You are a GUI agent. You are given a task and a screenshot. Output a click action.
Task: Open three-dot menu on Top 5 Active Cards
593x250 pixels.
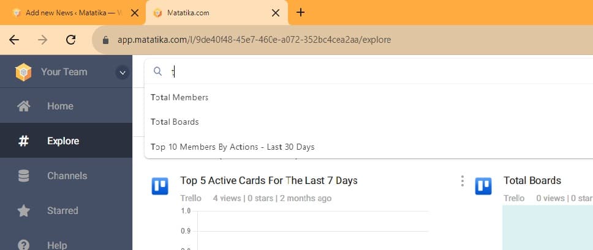tap(462, 181)
